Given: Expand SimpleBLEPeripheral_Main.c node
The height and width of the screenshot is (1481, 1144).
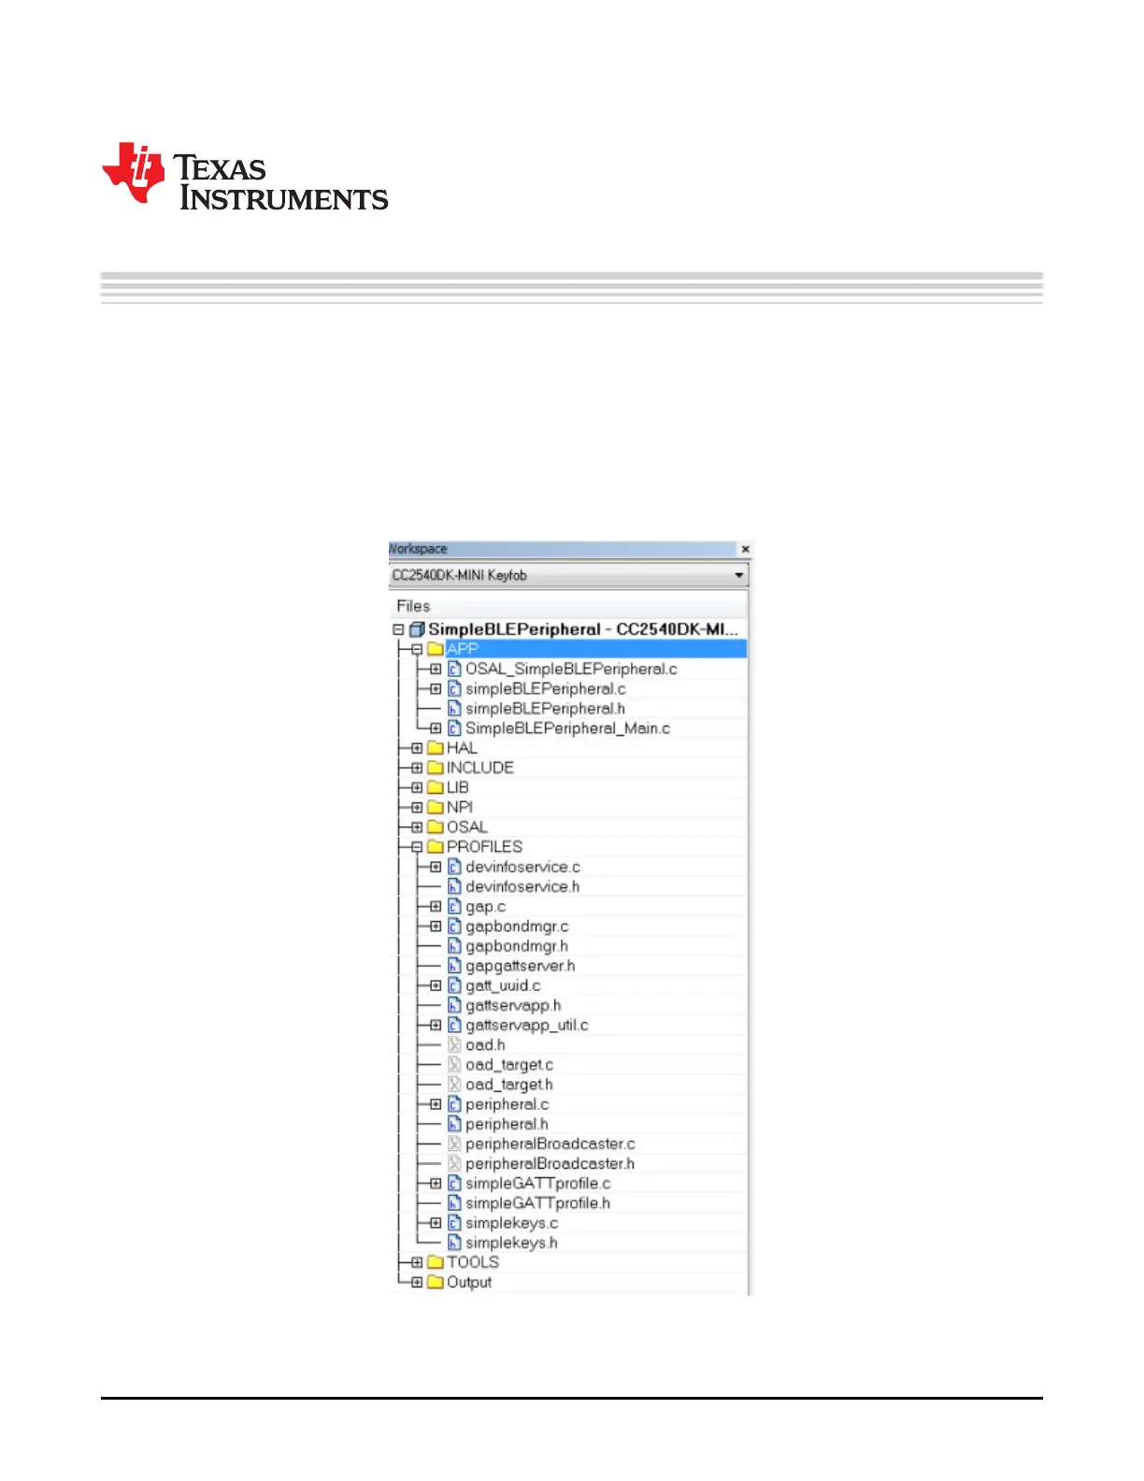Looking at the screenshot, I should [x=436, y=728].
